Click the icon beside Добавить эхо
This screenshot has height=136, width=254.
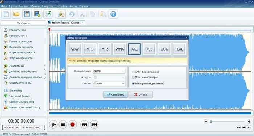tap(5, 66)
